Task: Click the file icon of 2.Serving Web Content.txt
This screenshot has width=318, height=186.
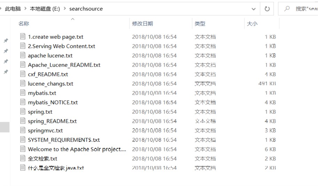Action: [x=23, y=46]
